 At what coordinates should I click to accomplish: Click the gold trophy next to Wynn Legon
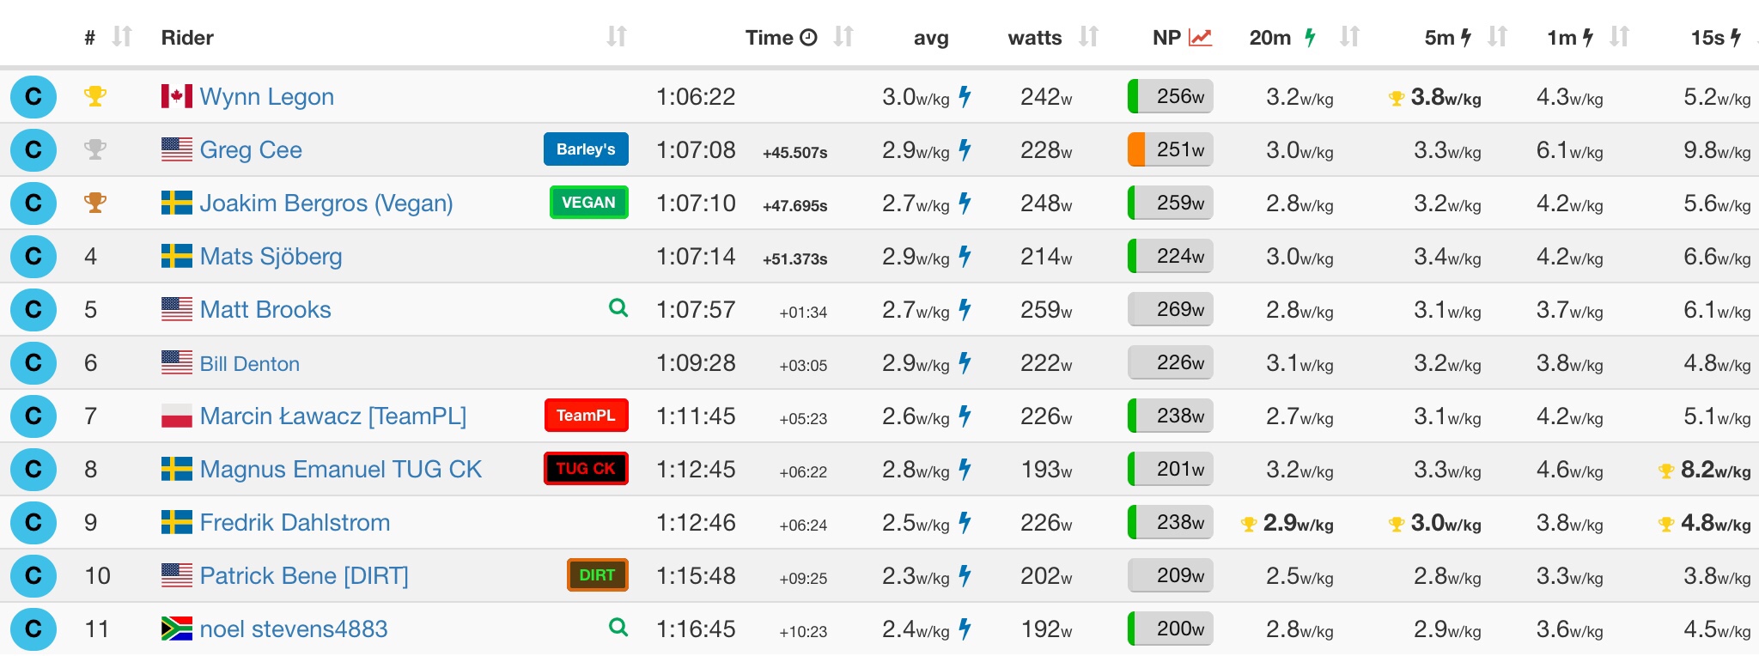[x=94, y=96]
